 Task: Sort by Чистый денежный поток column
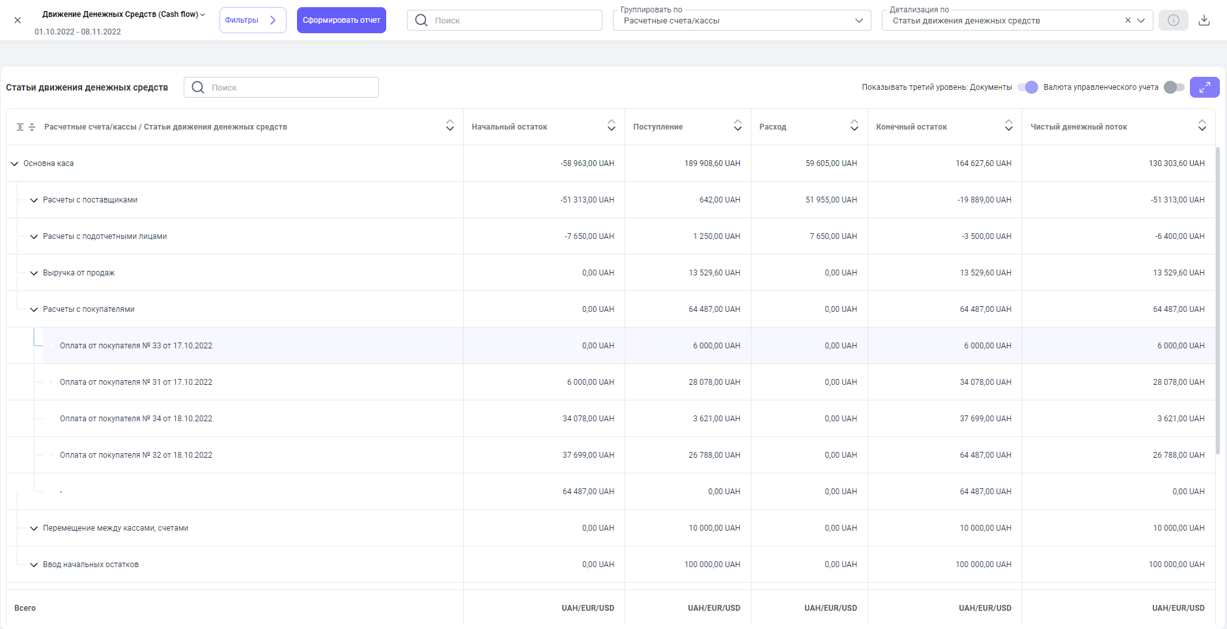pyautogui.click(x=1202, y=126)
